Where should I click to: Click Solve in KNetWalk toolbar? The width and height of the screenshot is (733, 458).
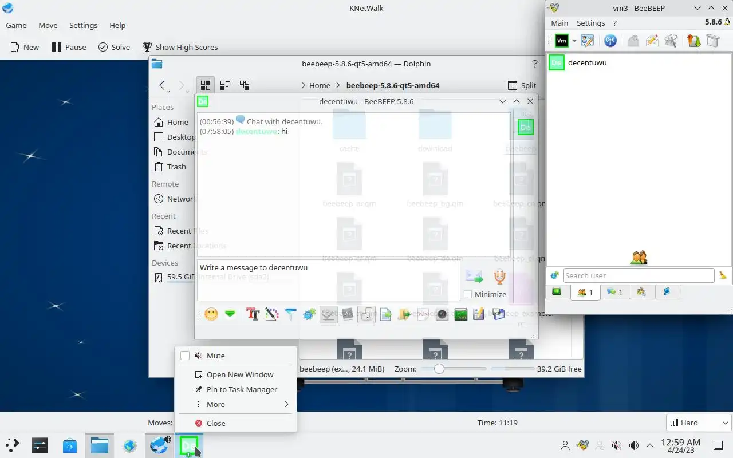click(x=114, y=47)
